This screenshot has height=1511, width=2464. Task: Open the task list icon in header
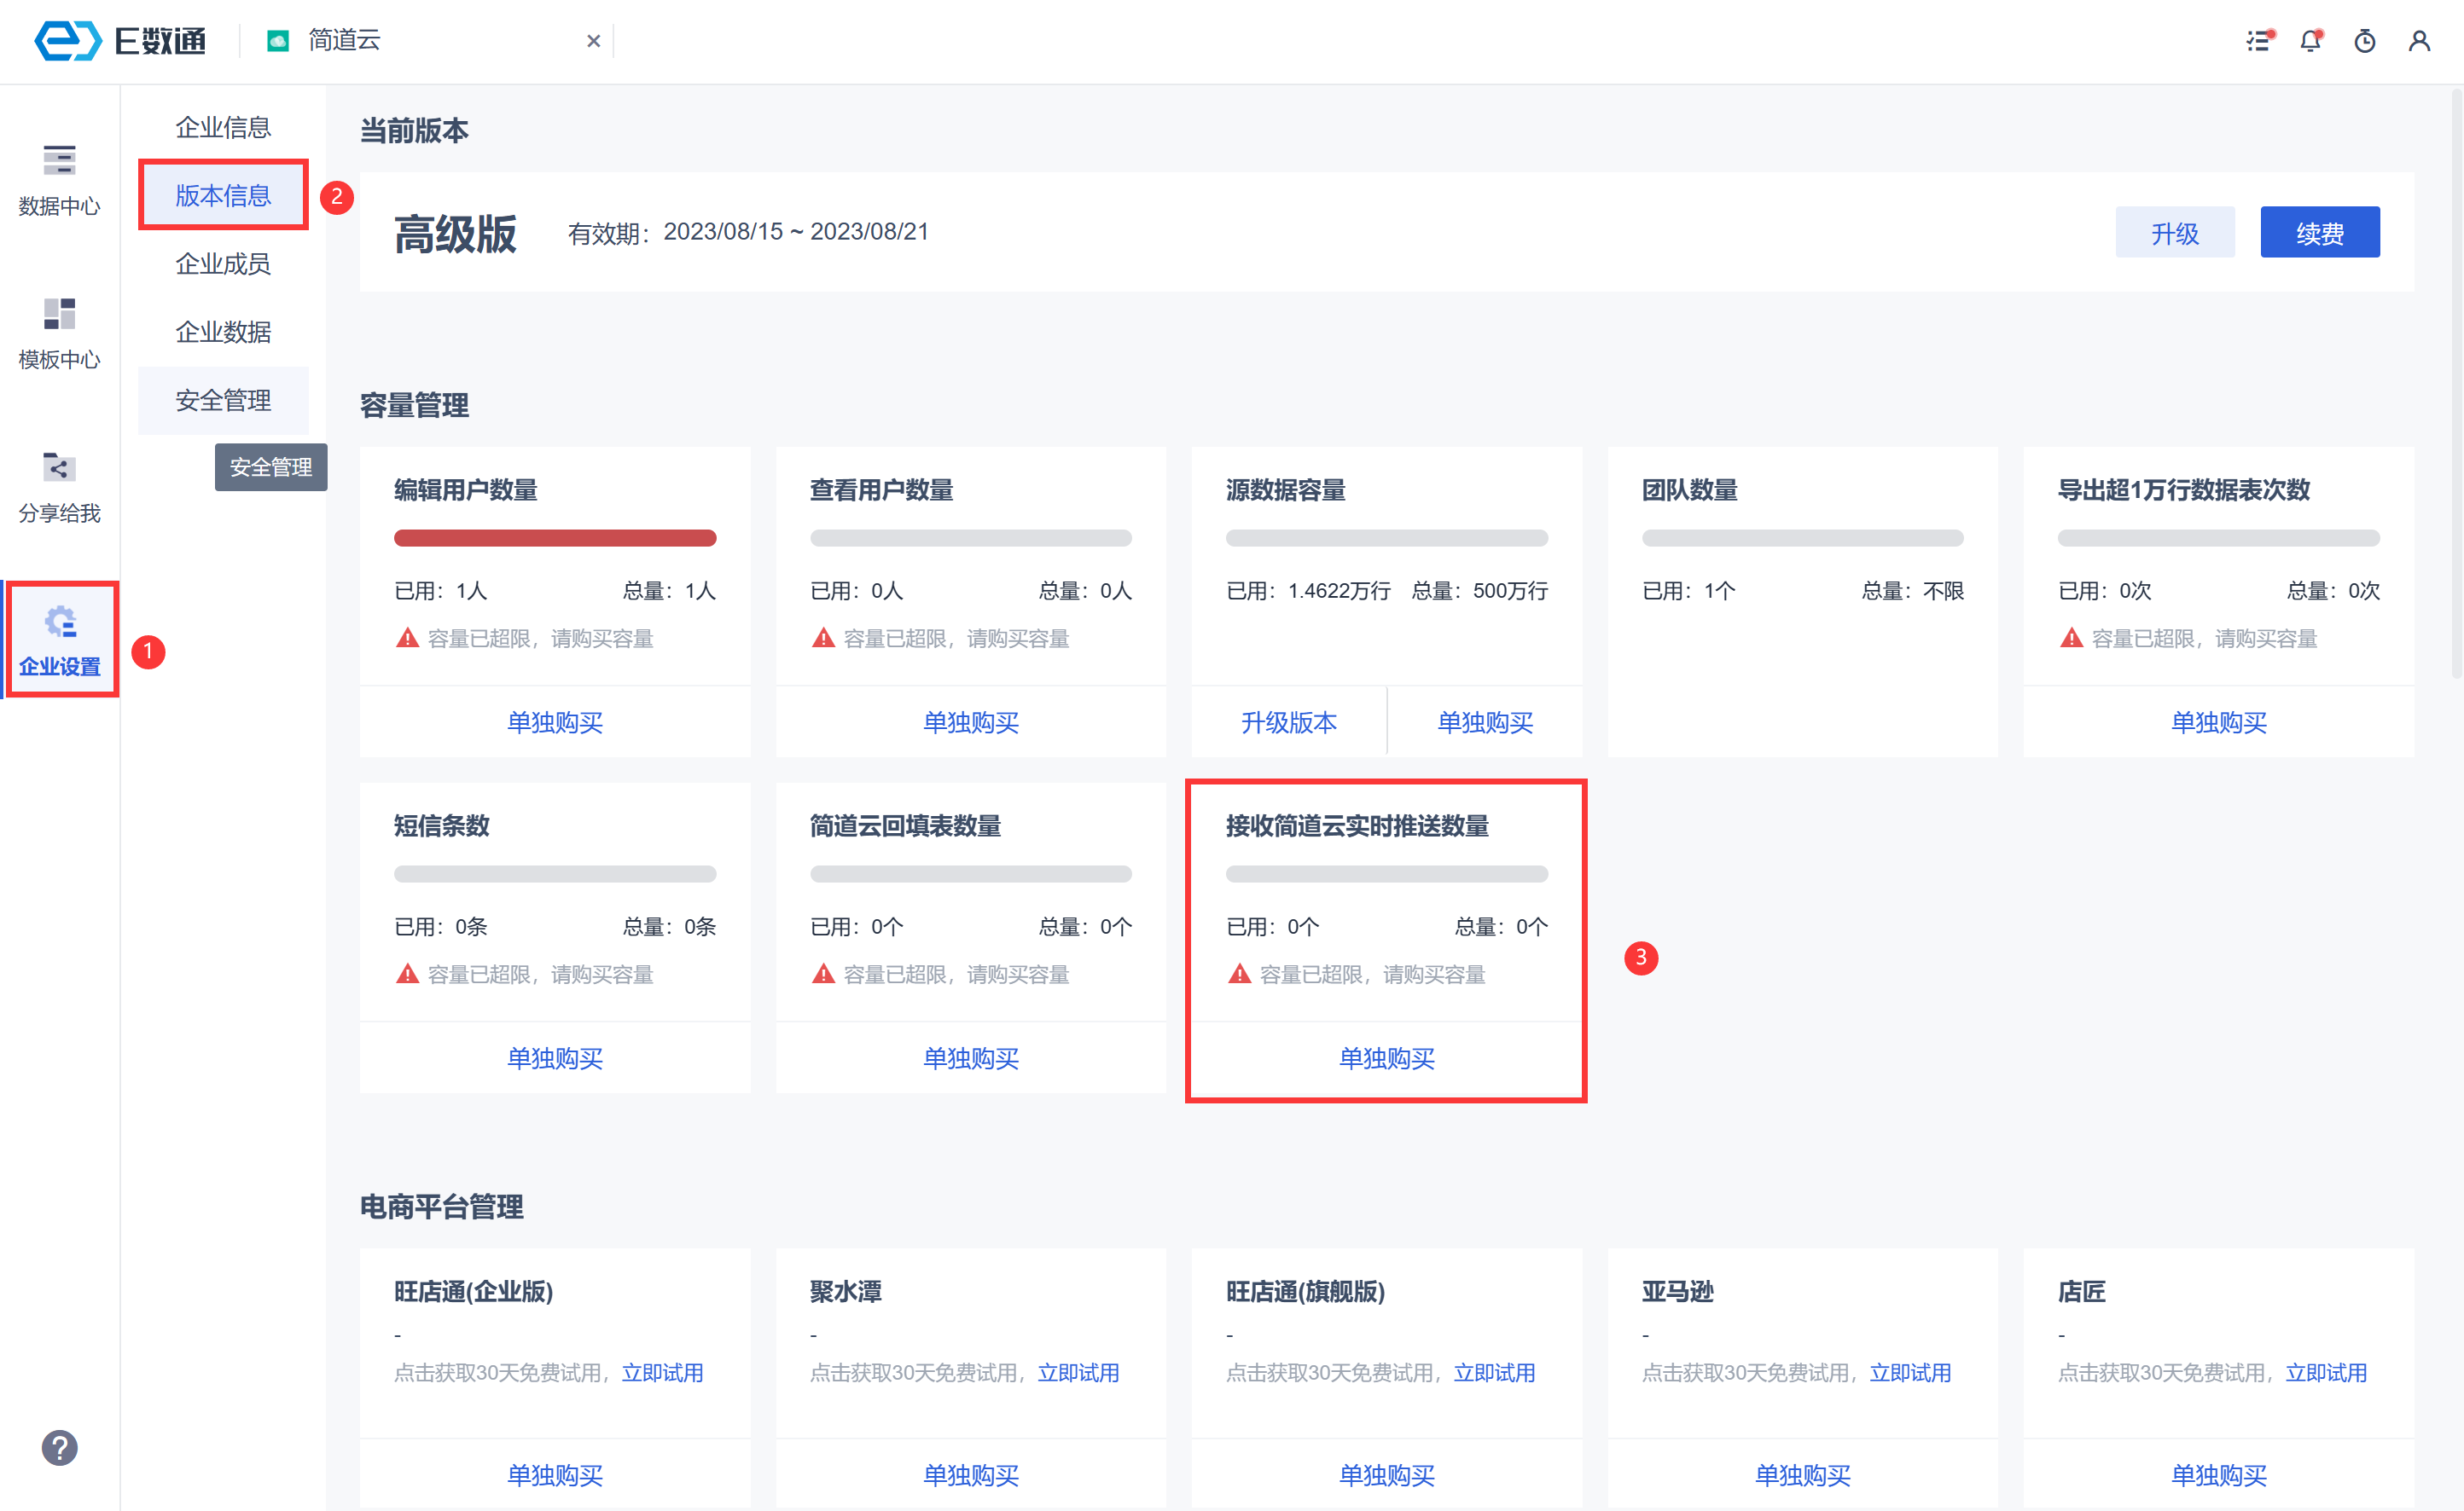[x=2258, y=41]
